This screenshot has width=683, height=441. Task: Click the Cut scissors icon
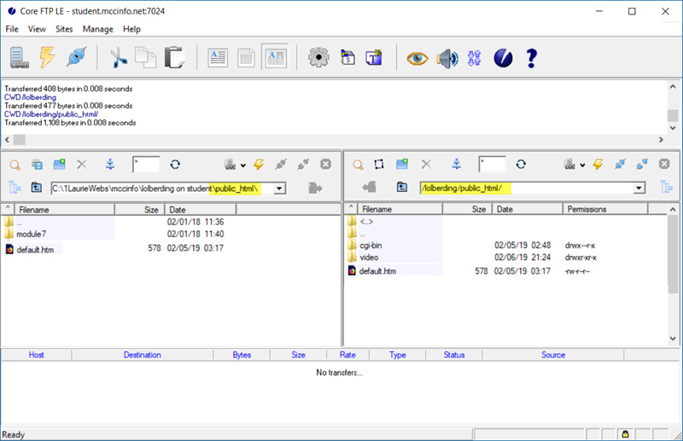pos(118,57)
